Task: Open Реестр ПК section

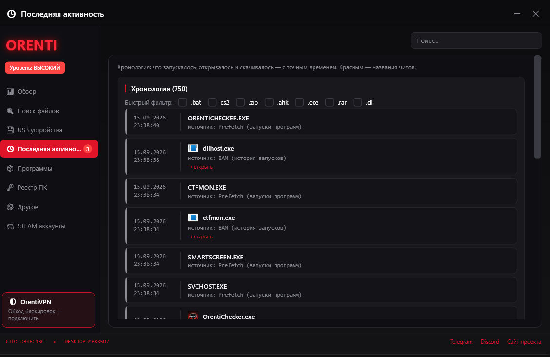Action: [x=49, y=188]
